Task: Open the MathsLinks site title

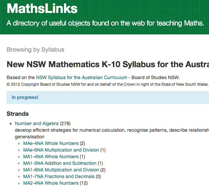Action: (x=42, y=9)
